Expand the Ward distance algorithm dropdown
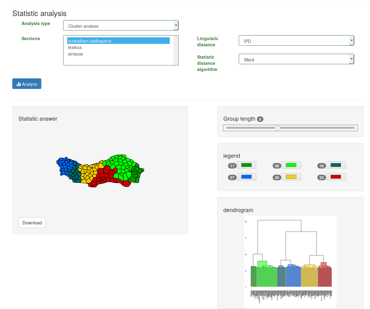 [x=296, y=60]
